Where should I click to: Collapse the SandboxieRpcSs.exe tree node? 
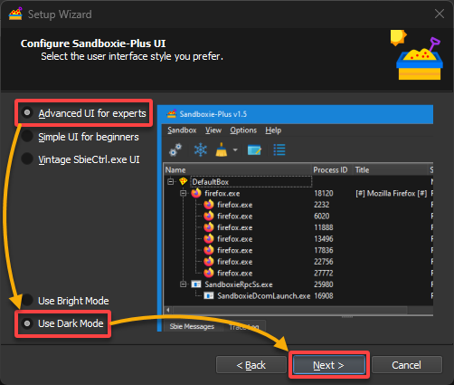[183, 284]
